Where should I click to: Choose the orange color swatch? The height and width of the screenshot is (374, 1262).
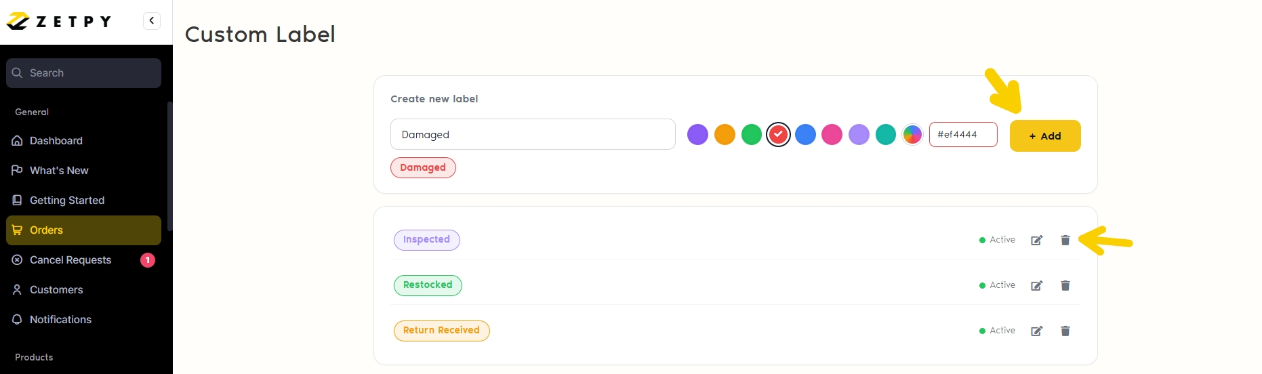pyautogui.click(x=725, y=135)
